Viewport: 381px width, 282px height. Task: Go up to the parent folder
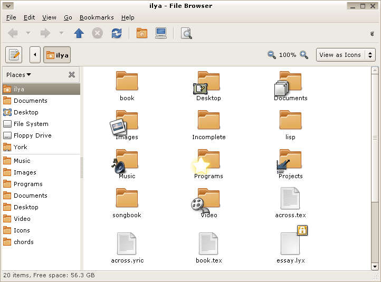tap(79, 33)
